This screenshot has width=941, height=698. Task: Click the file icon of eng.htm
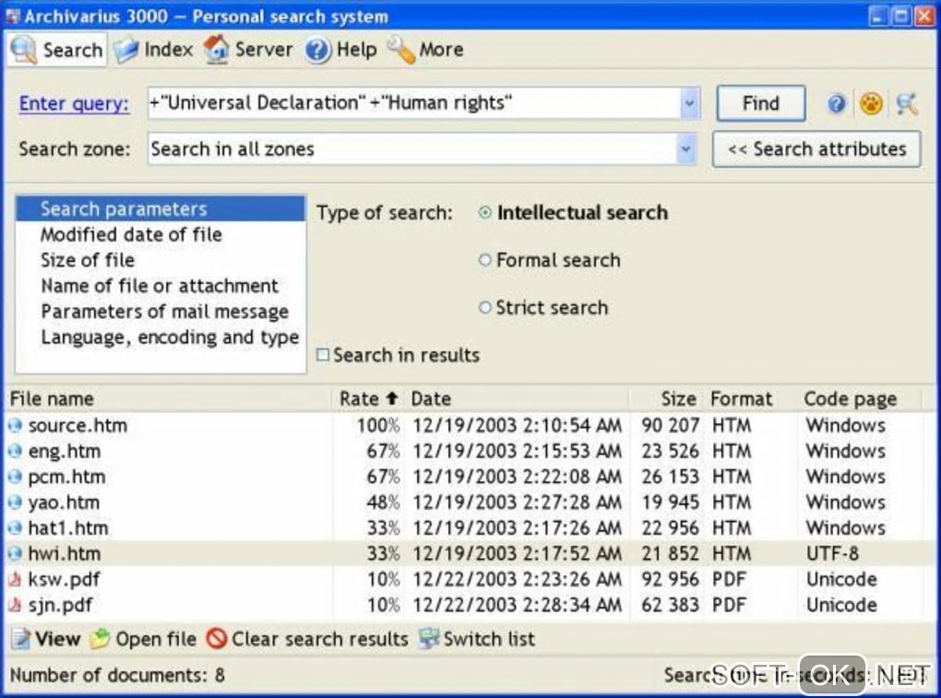[x=16, y=452]
